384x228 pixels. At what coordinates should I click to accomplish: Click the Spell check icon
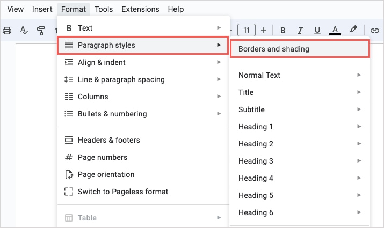click(x=24, y=30)
